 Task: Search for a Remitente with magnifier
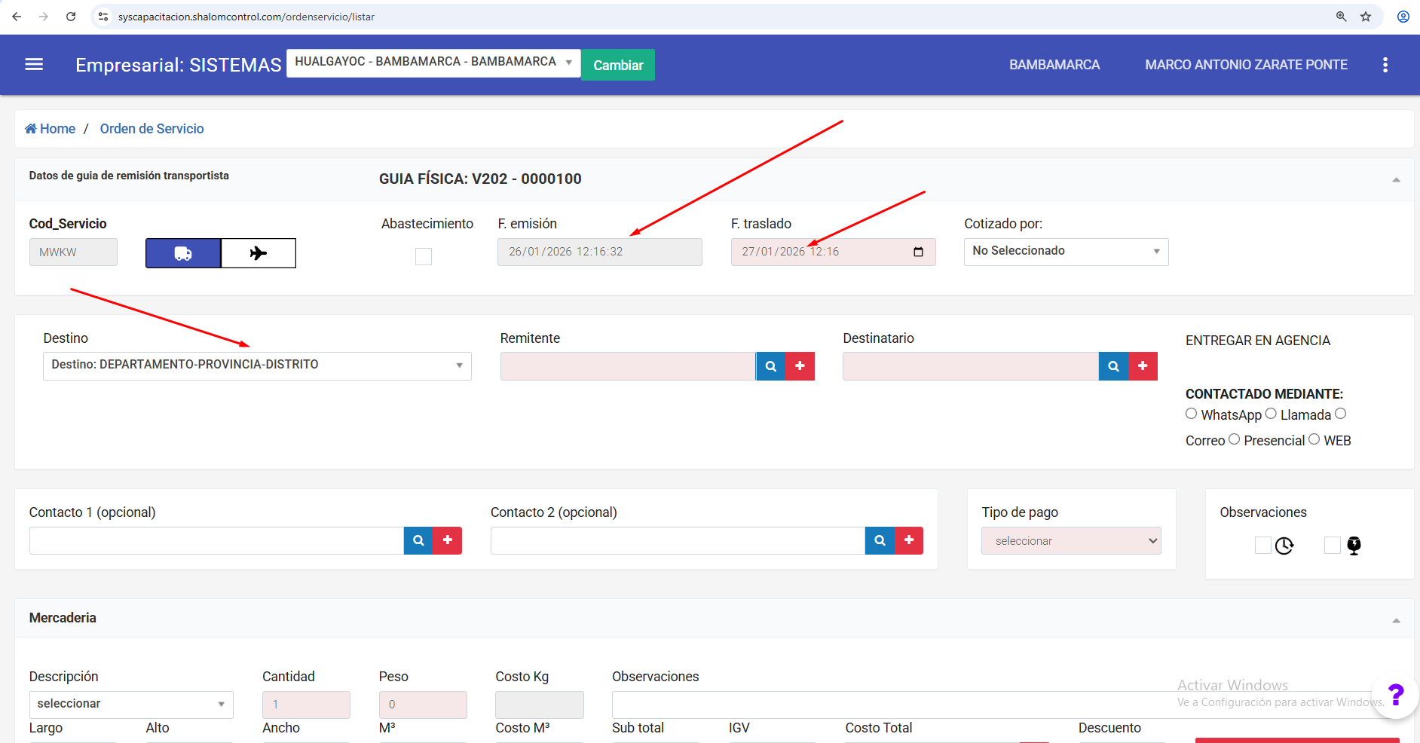click(x=770, y=366)
